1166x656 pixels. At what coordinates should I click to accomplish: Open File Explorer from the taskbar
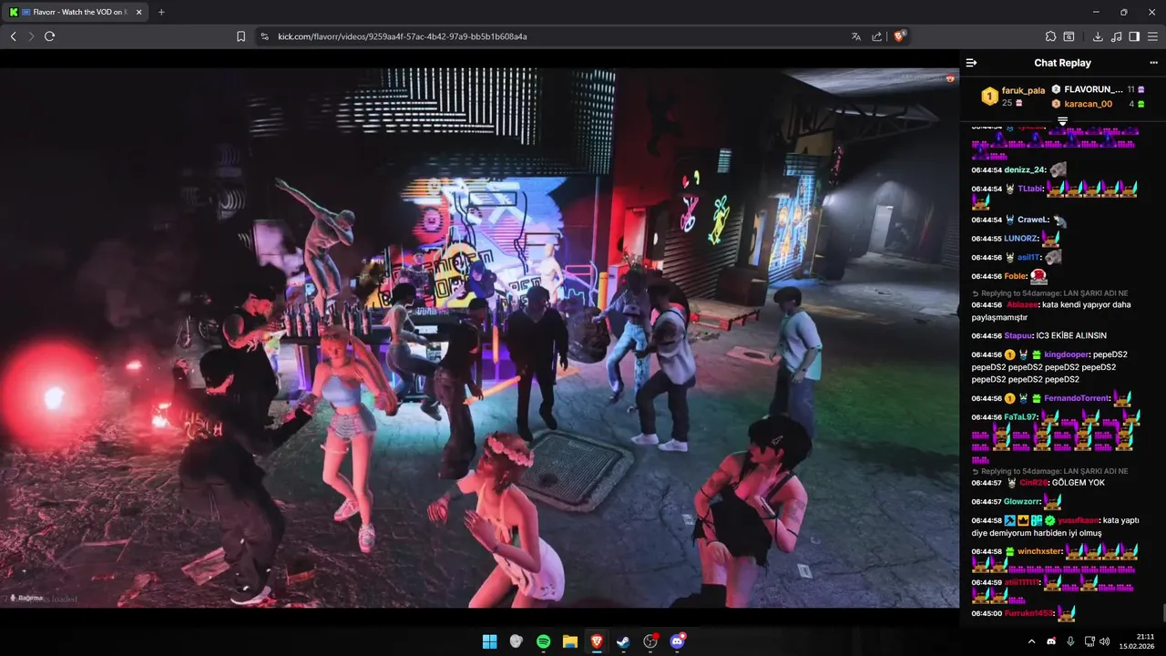570,641
